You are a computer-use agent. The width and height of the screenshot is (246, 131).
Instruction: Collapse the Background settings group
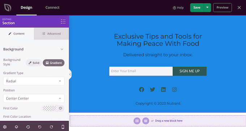point(62,49)
